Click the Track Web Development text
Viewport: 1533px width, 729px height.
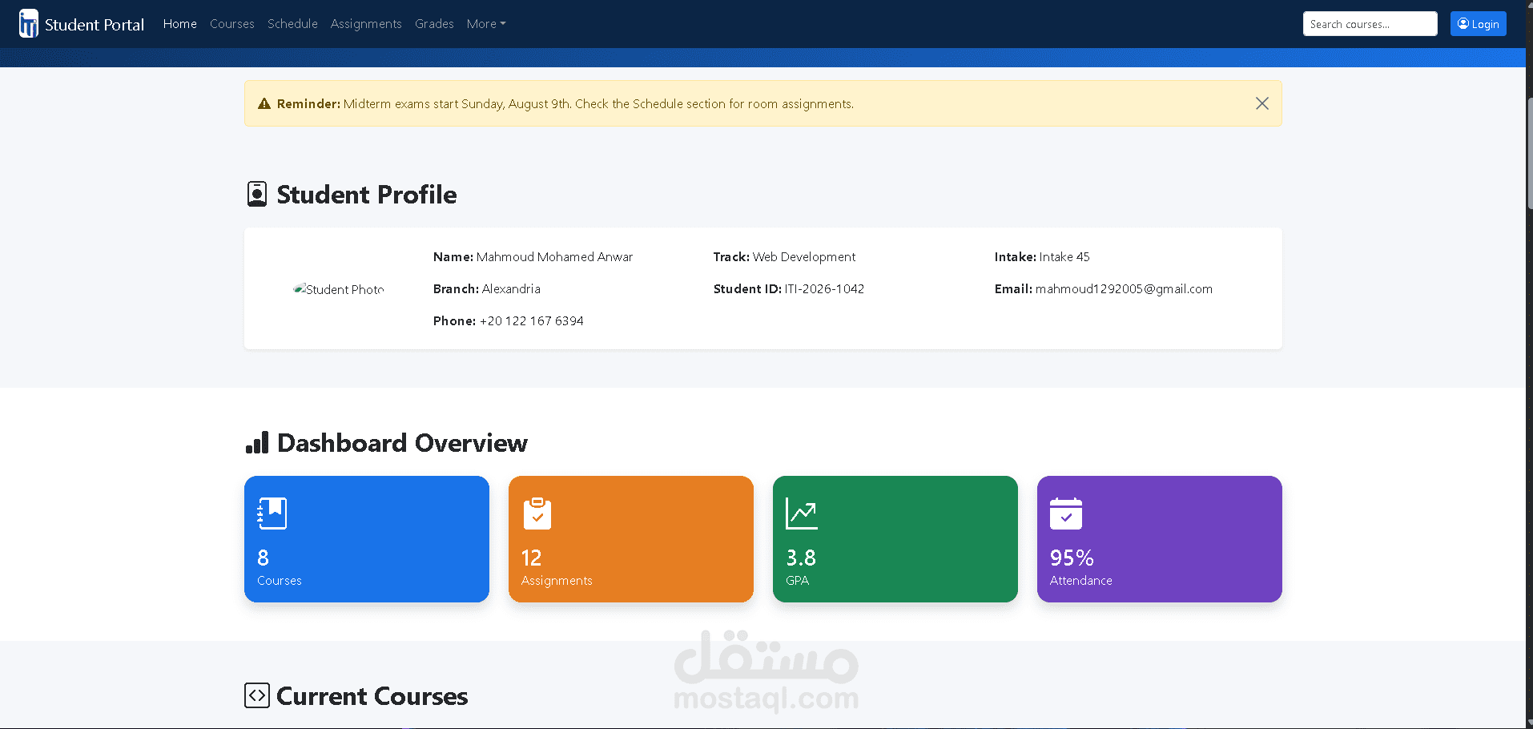[784, 257]
